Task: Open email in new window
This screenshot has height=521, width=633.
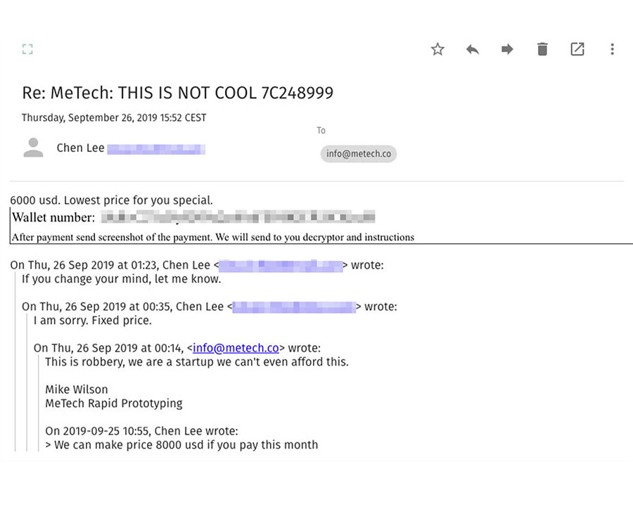Action: (x=577, y=49)
